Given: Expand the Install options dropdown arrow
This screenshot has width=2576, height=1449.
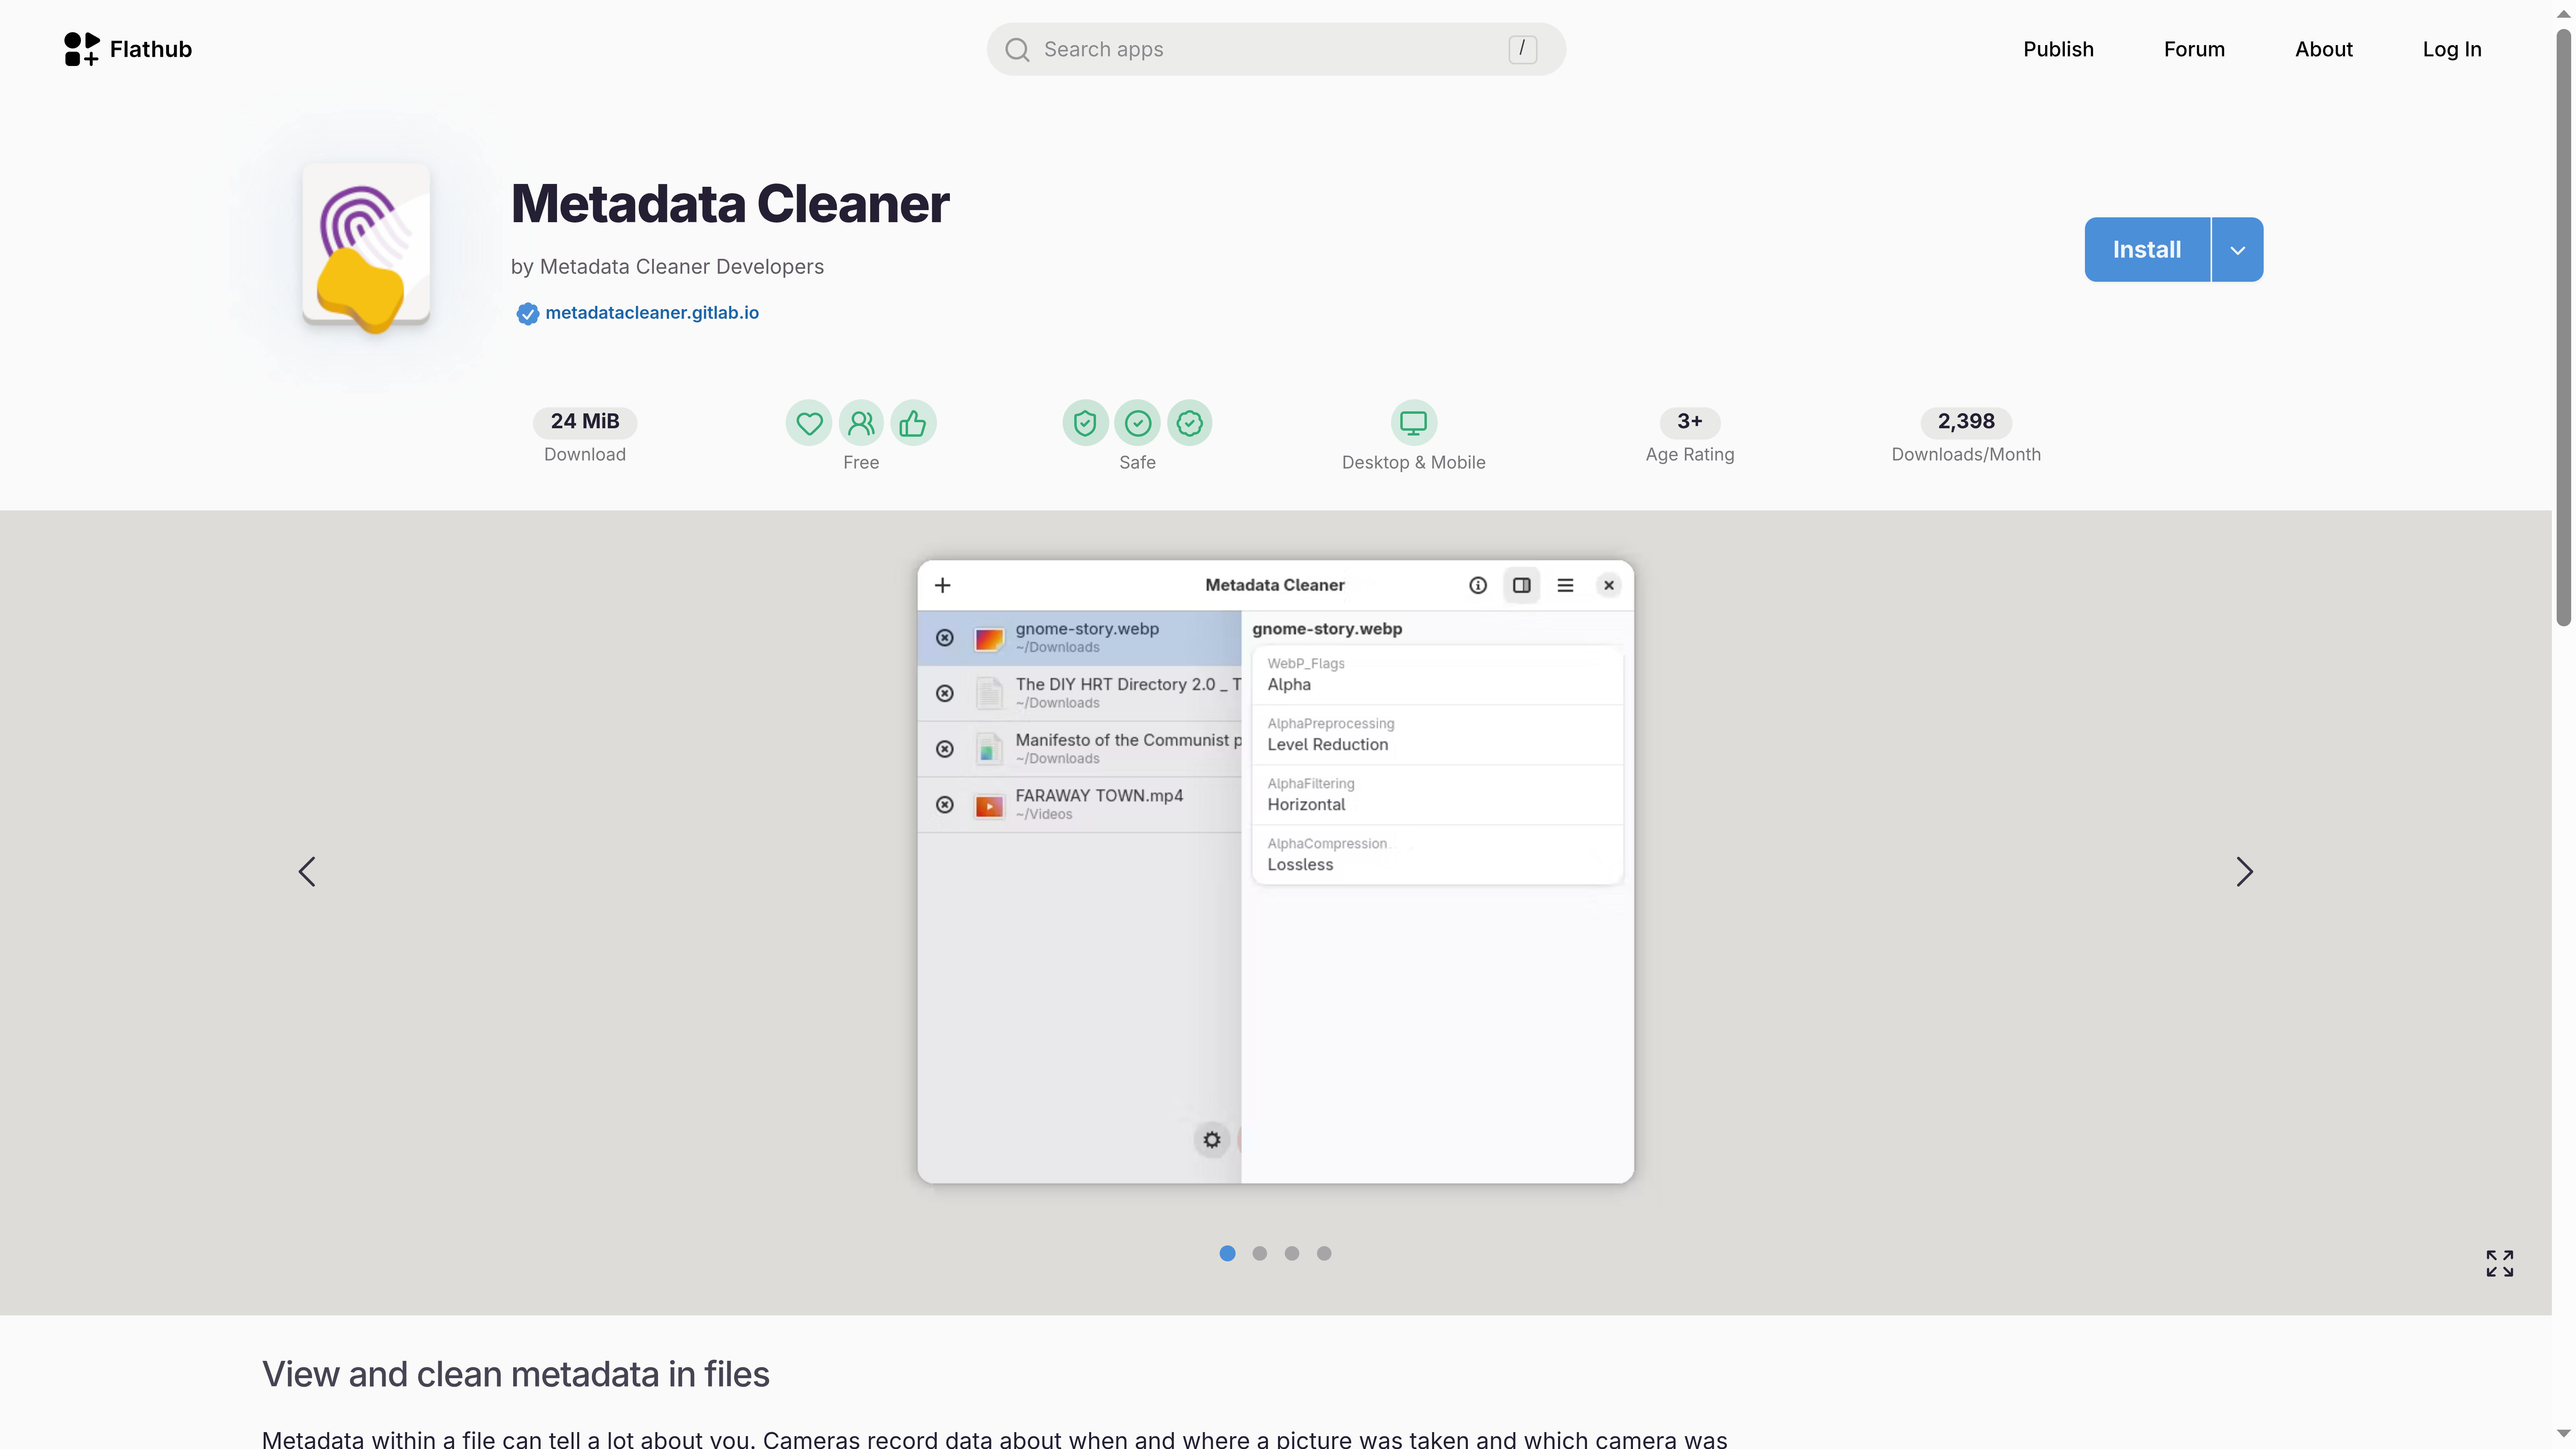Looking at the screenshot, I should point(2238,249).
